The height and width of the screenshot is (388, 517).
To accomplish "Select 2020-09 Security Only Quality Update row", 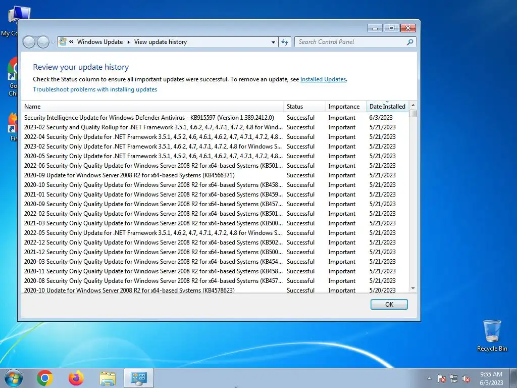I will point(215,204).
